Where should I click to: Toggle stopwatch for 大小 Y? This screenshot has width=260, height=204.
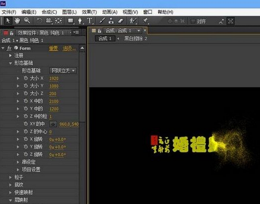(25, 86)
